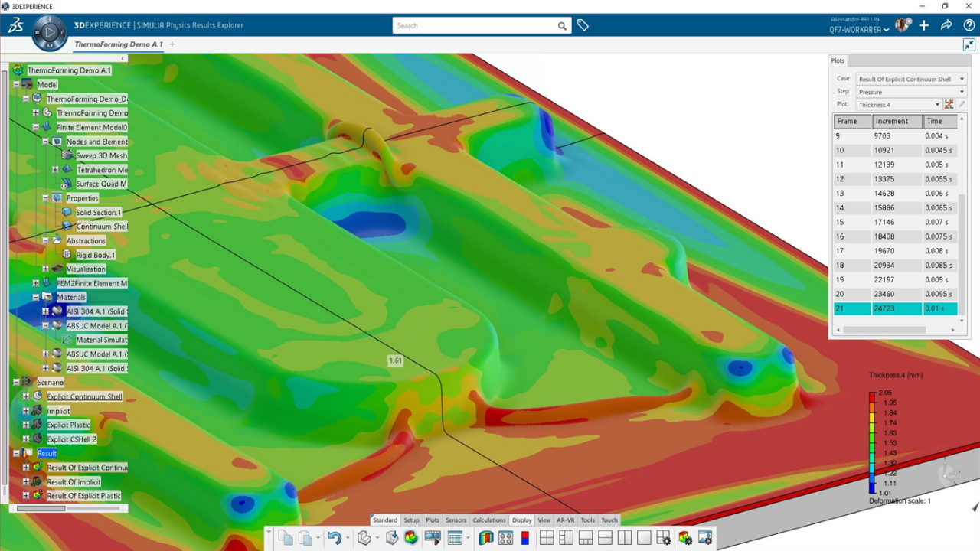Image resolution: width=980 pixels, height=551 pixels.
Task: Select the Undo icon in the bottom toolbar
Action: tap(335, 537)
